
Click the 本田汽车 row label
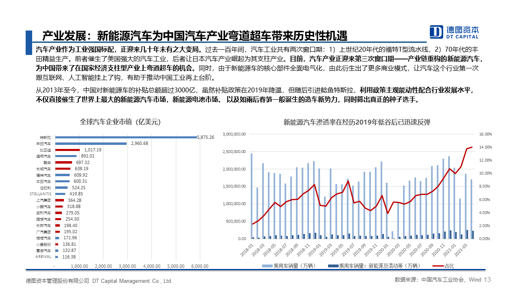click(x=43, y=181)
